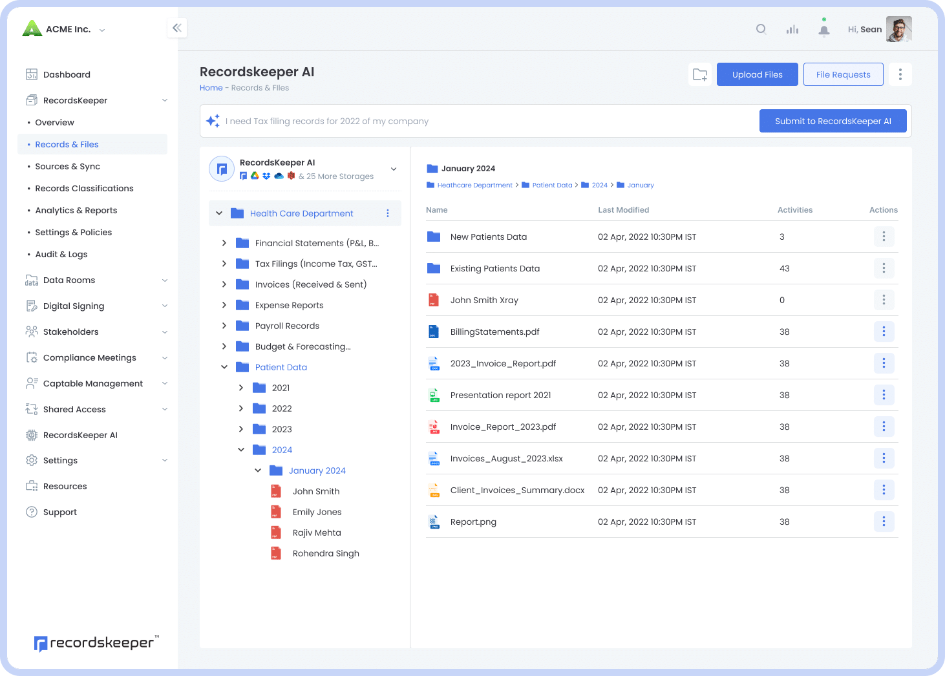This screenshot has width=945, height=676.
Task: Click the AI sparkle icon in prompt bar
Action: (x=213, y=121)
